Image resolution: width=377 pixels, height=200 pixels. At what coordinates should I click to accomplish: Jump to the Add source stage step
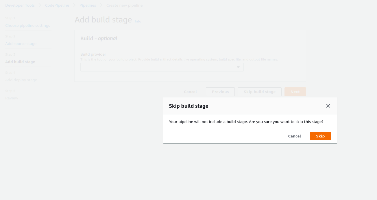pos(21,44)
